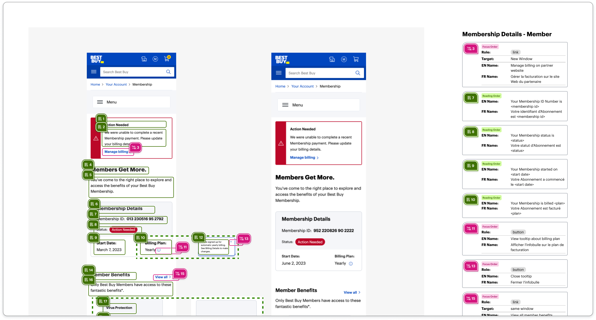The height and width of the screenshot is (320, 596).
Task: Click the Action Needed status pill in the annotated mockup
Action: pos(123,230)
